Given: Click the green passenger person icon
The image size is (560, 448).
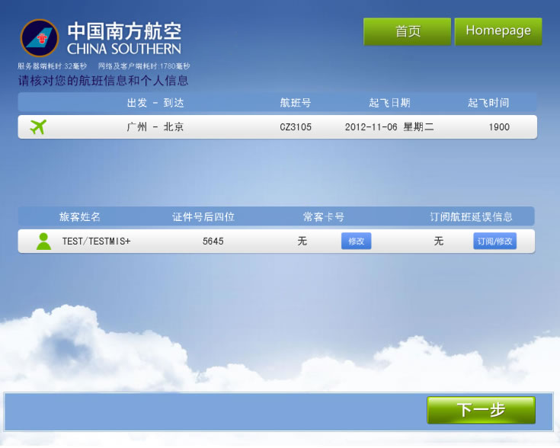Looking at the screenshot, I should tap(43, 242).
